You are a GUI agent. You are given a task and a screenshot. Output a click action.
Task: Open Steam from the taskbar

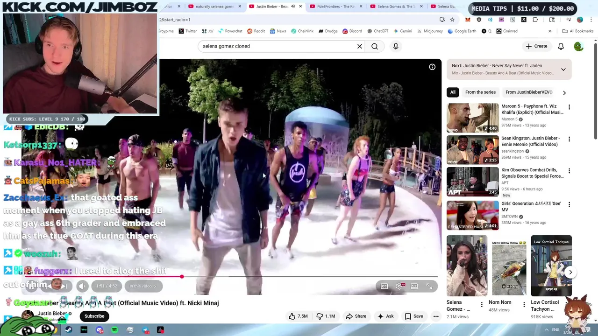pos(69,330)
